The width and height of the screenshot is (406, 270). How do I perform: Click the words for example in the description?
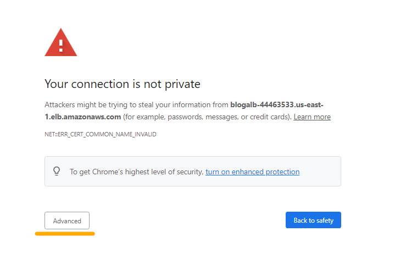(x=144, y=117)
